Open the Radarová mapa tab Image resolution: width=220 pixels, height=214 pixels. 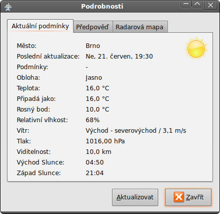tap(139, 27)
